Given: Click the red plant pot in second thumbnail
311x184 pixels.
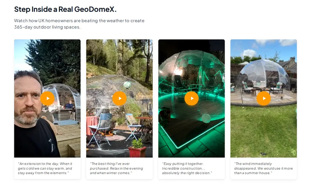Looking at the screenshot, I should 137,152.
